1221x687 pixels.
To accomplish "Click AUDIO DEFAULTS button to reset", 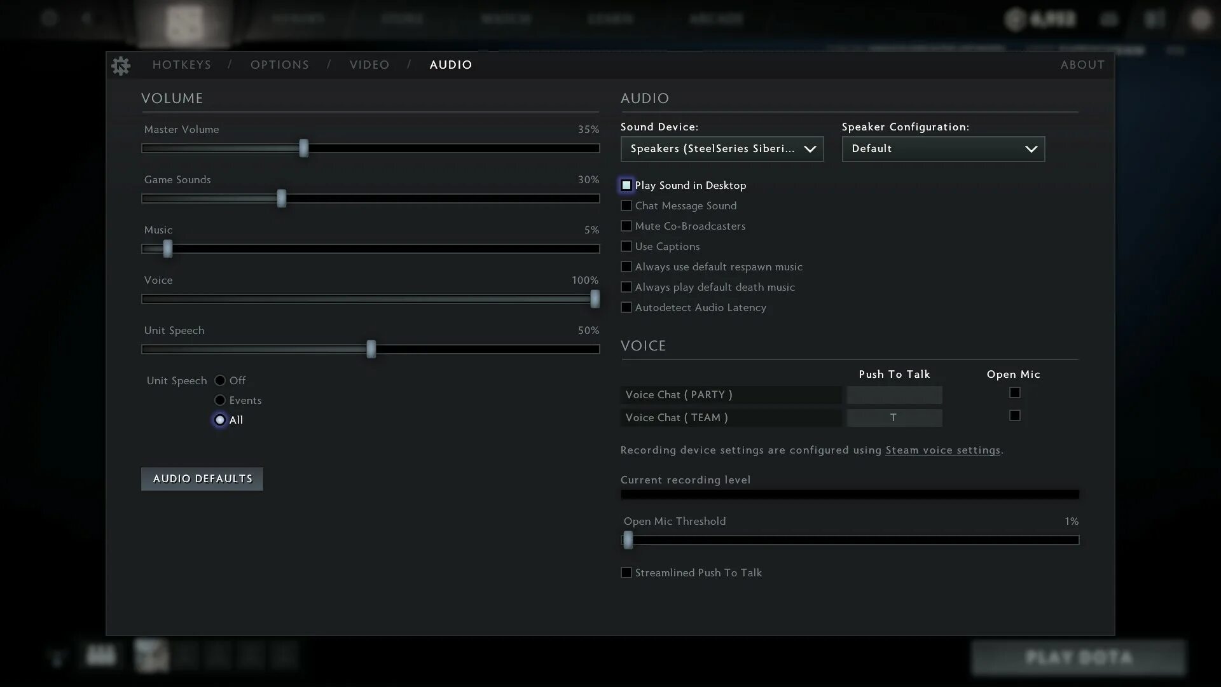I will [202, 478].
